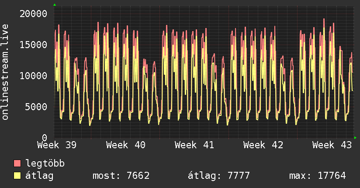Click the 5000 y-axis label
The width and height of the screenshot is (360, 188).
coord(36,107)
